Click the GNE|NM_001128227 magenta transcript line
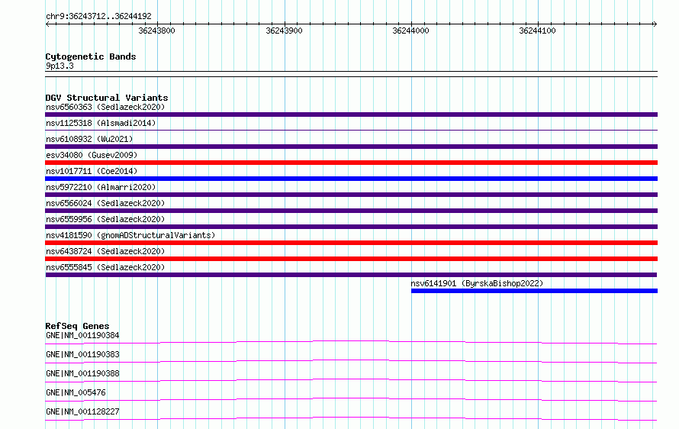Screen dimensions: 679x429 point(351,418)
